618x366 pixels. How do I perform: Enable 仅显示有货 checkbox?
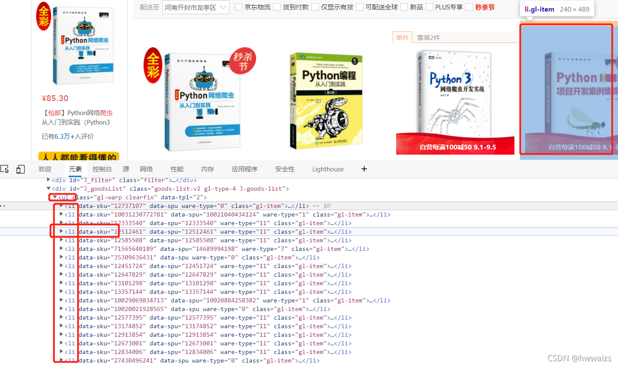[x=315, y=7]
